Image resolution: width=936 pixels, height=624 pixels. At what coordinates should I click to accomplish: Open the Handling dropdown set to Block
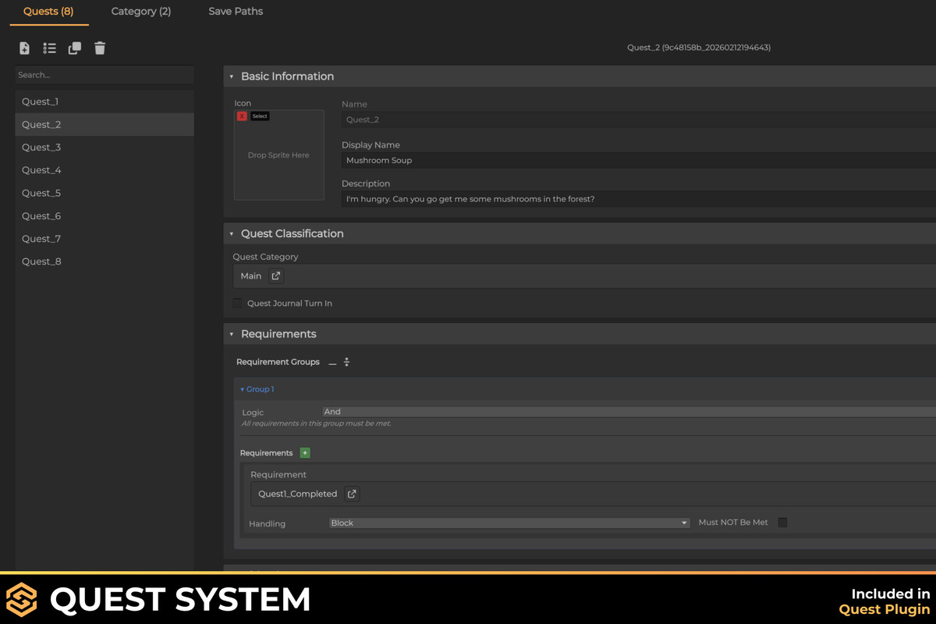coord(509,523)
